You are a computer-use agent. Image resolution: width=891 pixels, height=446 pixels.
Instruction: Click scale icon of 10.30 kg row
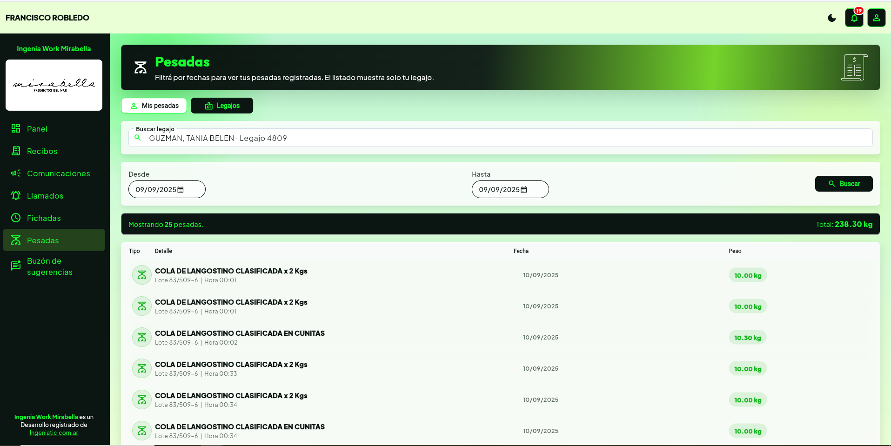tap(142, 337)
